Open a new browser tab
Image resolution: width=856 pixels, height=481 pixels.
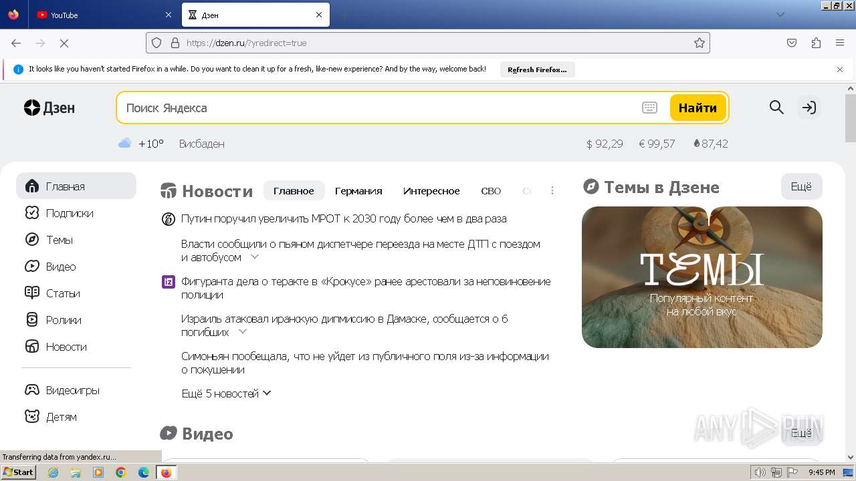344,15
